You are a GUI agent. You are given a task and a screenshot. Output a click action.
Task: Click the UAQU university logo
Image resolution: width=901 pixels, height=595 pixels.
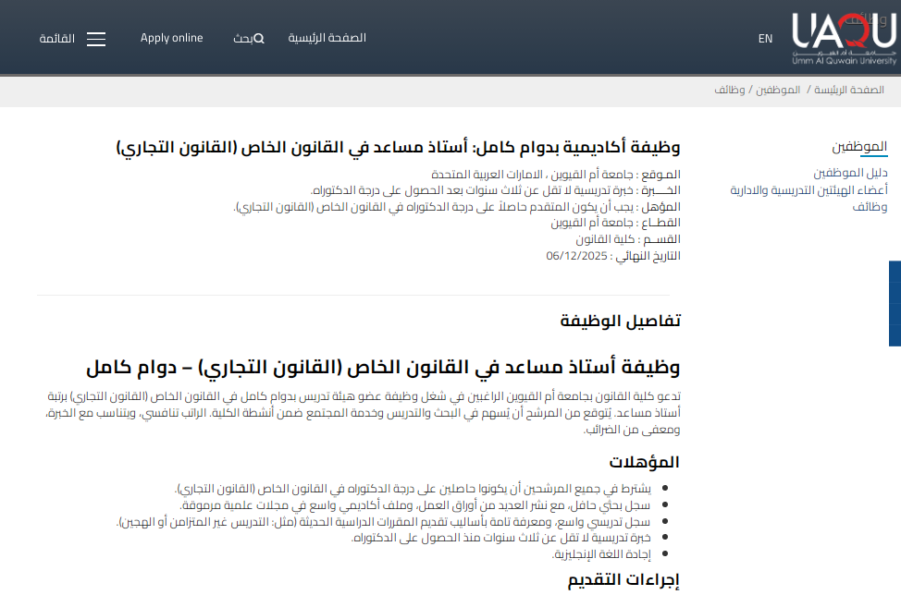coord(844,39)
